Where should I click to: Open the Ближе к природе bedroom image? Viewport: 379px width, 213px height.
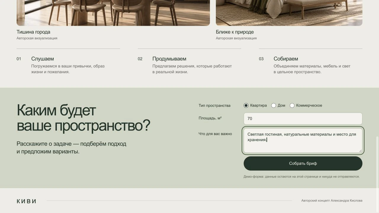[289, 13]
